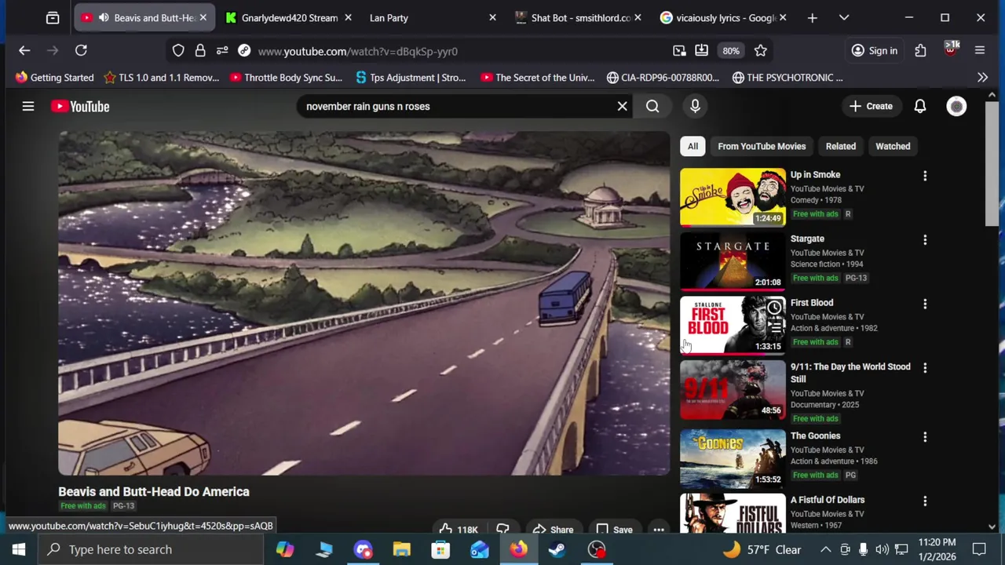The height and width of the screenshot is (565, 1005).
Task: Open options for Up in Smoke
Action: 925,176
